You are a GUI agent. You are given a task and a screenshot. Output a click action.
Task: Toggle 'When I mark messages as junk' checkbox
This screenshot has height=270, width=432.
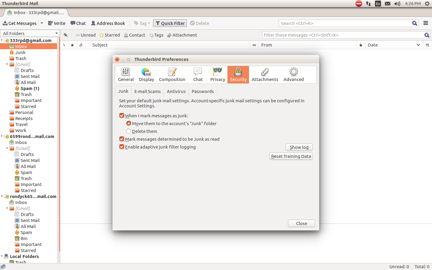[x=122, y=115]
